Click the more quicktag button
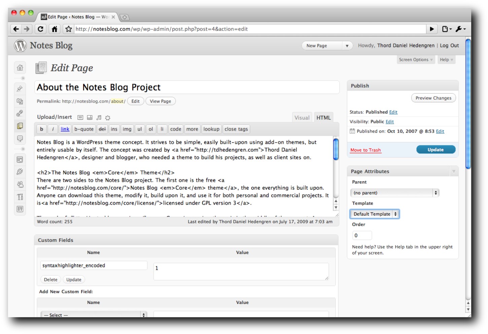 [x=192, y=129]
